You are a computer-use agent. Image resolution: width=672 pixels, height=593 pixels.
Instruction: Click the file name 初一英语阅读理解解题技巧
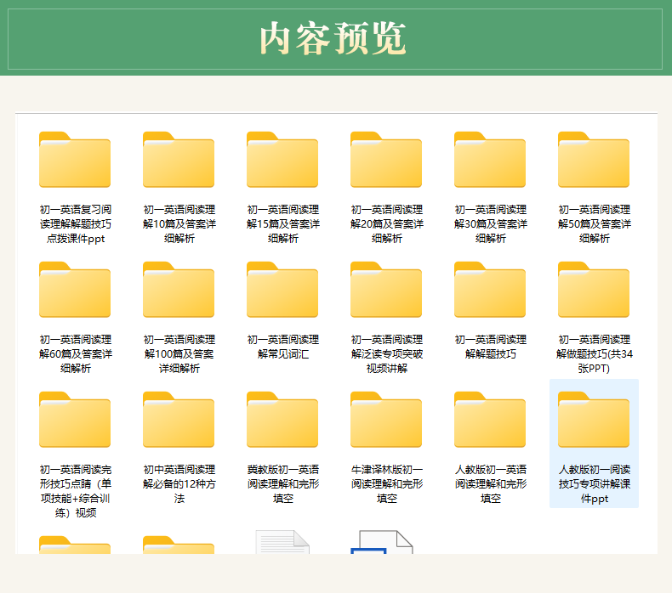click(x=490, y=347)
